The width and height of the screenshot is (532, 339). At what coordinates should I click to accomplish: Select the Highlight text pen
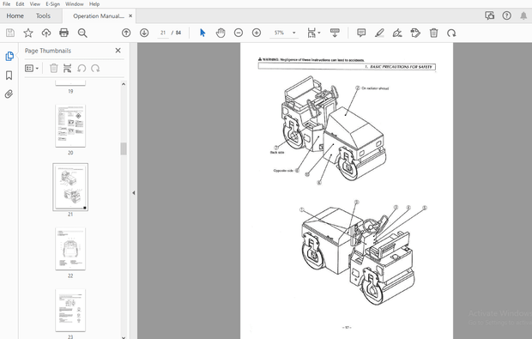(x=379, y=33)
